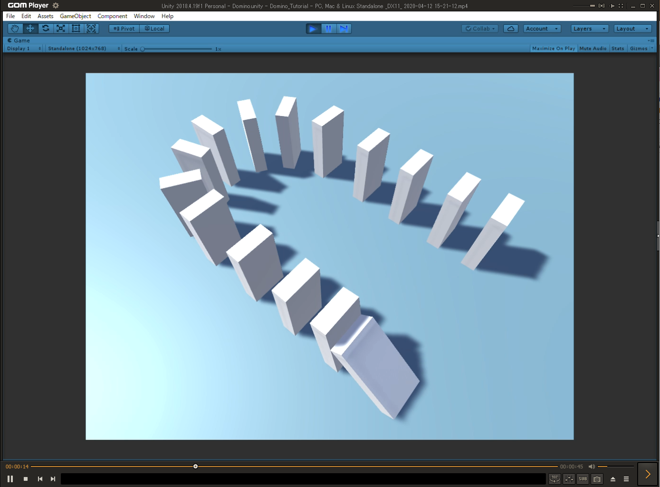This screenshot has height=487, width=660.
Task: Toggle Local handle rotation
Action: (154, 29)
